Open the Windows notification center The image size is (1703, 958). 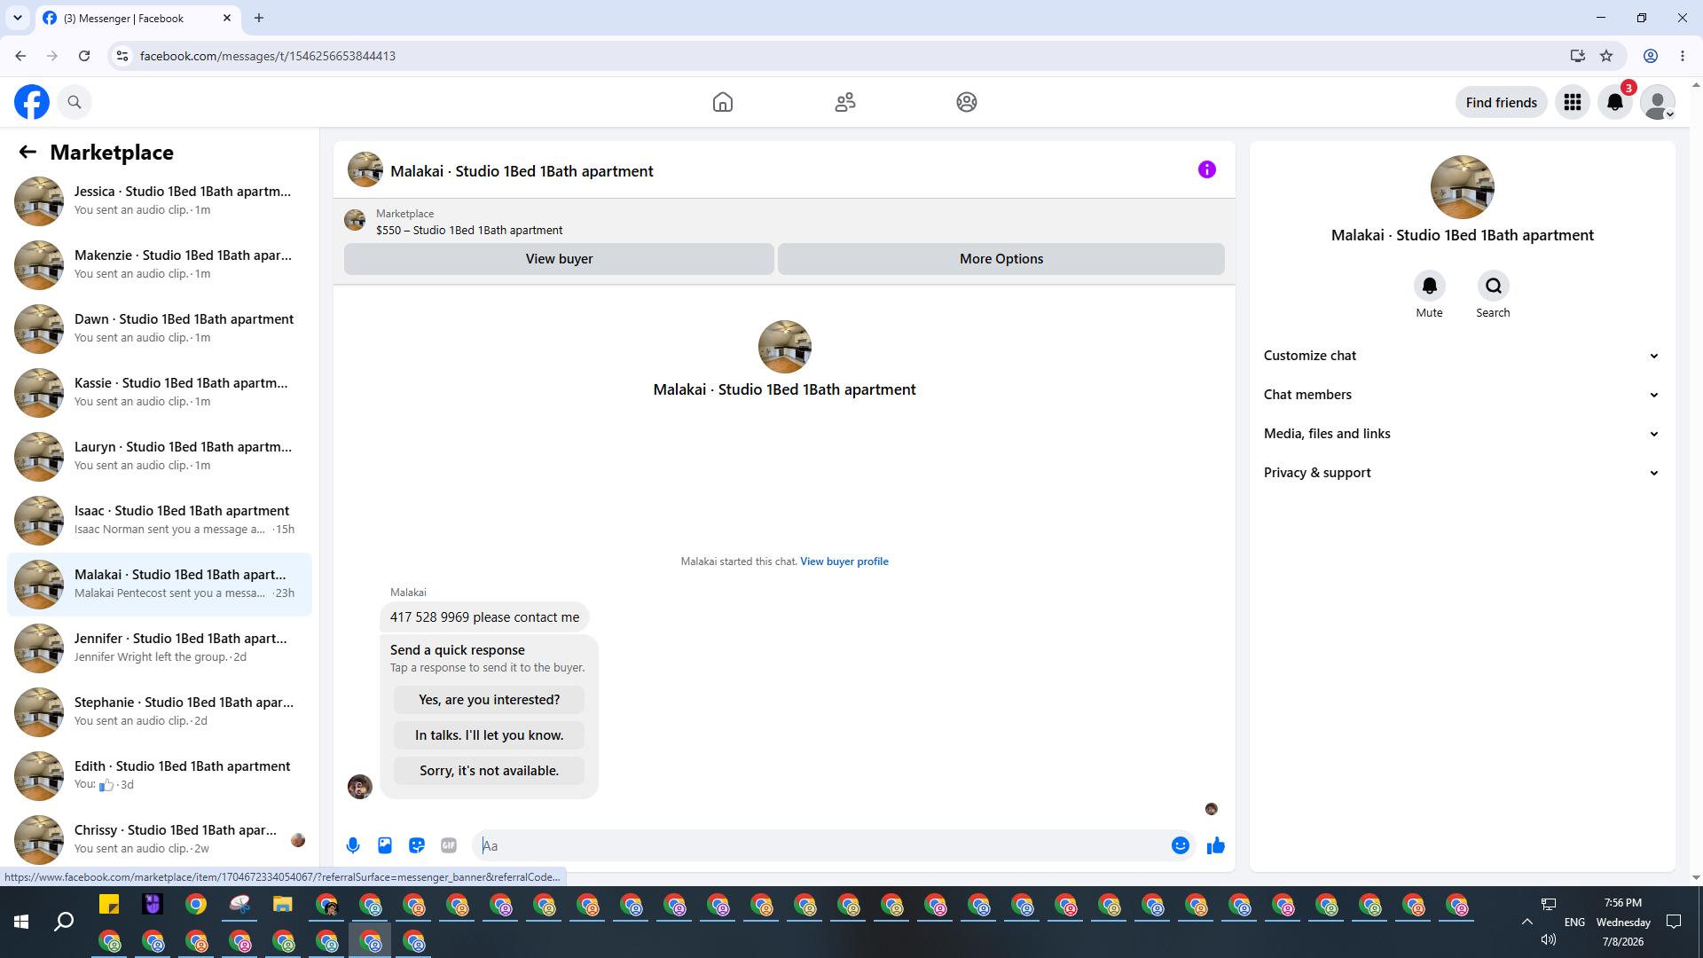1674,923
